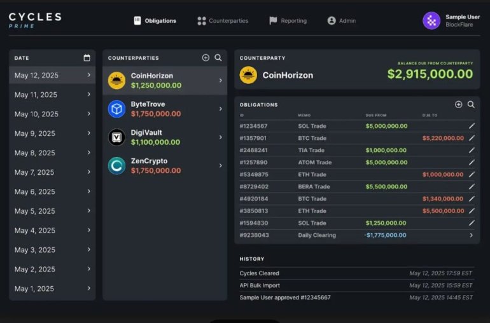Open the Obligations tab
The height and width of the screenshot is (323, 490).
(x=155, y=20)
